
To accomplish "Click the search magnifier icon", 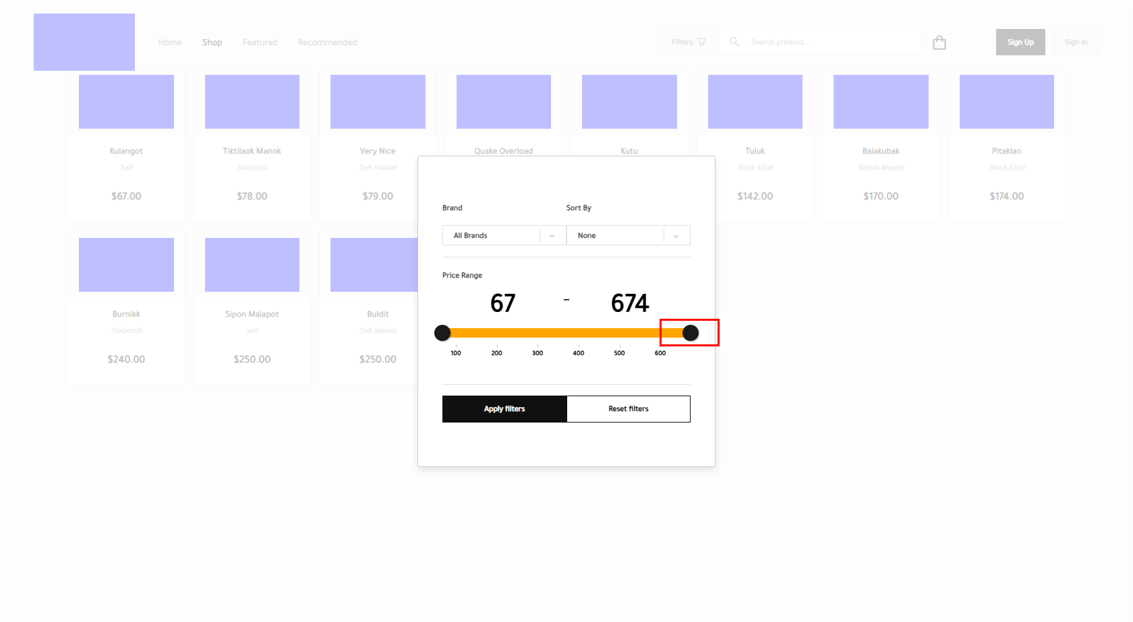I will [734, 42].
